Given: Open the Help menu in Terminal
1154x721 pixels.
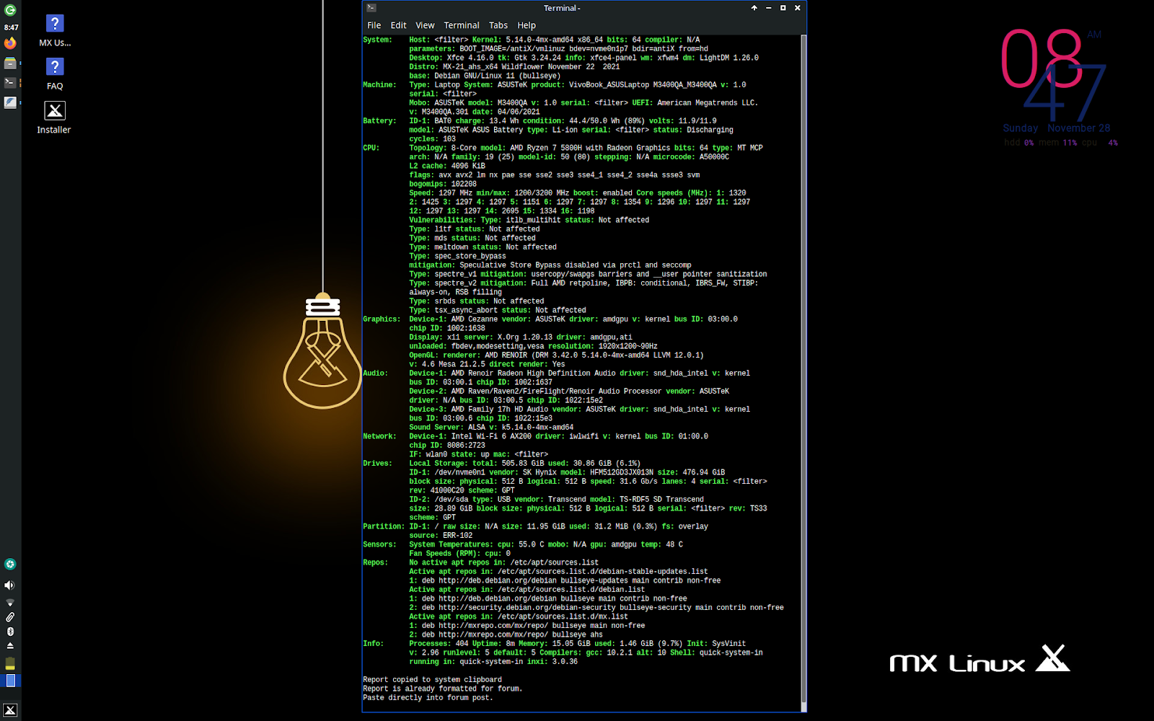Looking at the screenshot, I should (527, 25).
